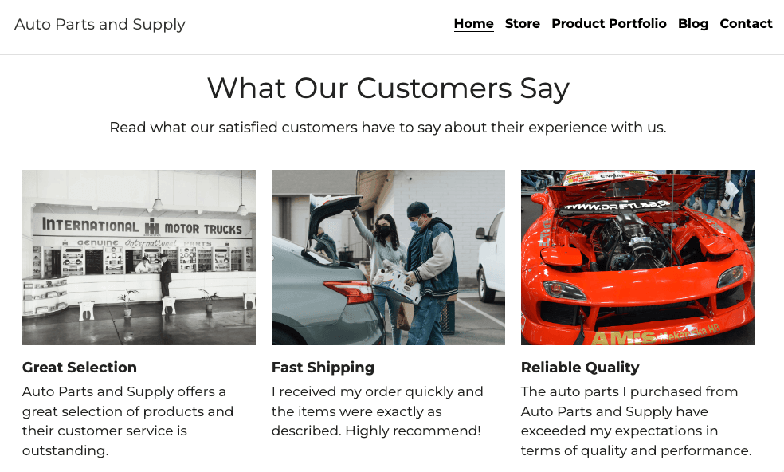Select the satisfied customers intro sentence
784x472 pixels.
[x=388, y=128]
